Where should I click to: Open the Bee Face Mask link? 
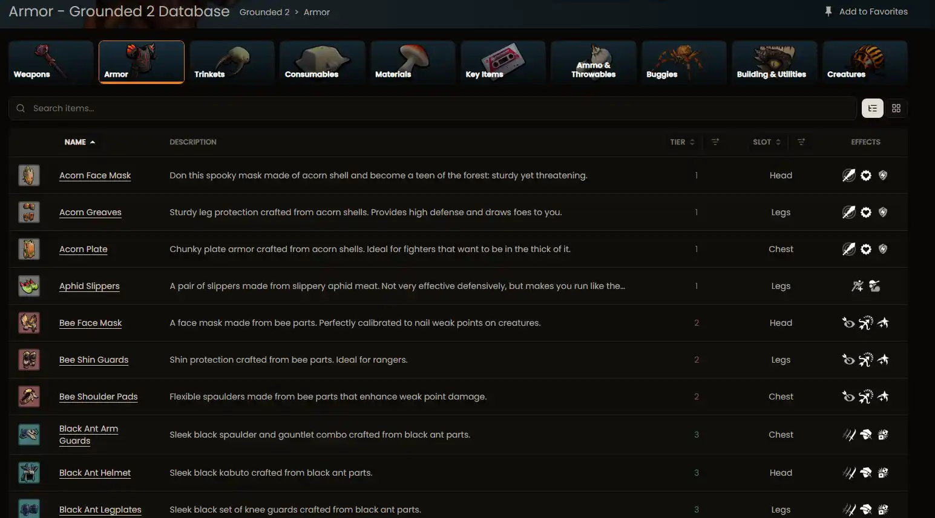[x=90, y=323]
